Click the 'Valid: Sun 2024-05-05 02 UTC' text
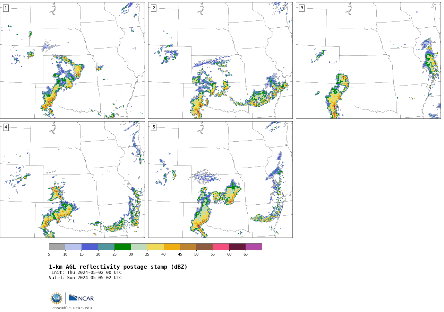 tap(85, 278)
